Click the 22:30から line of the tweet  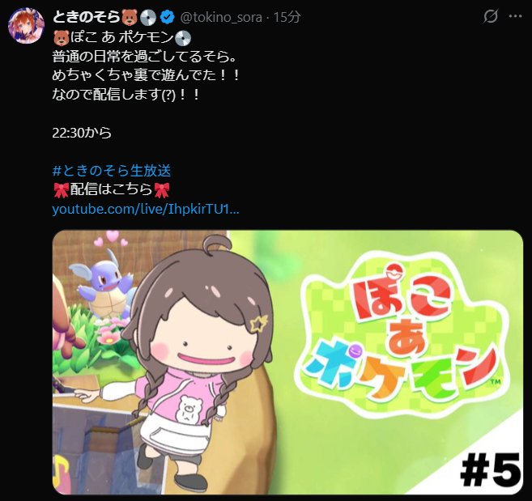click(x=82, y=133)
